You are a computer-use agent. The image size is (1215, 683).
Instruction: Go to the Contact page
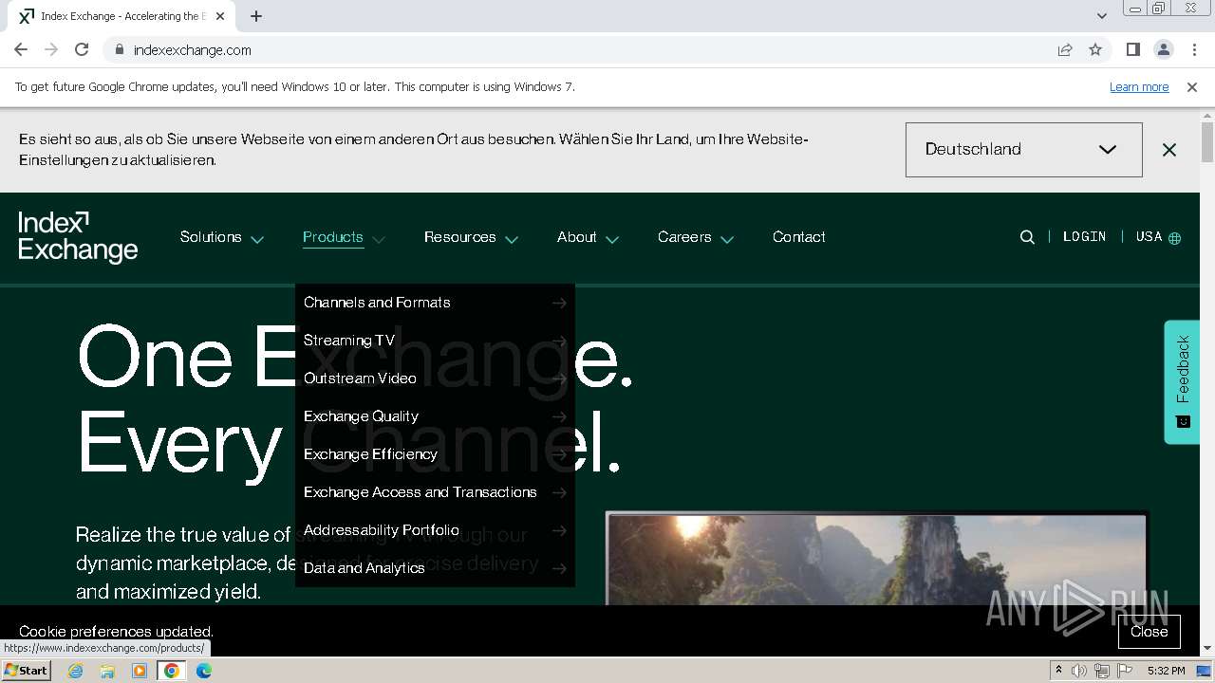tap(798, 237)
